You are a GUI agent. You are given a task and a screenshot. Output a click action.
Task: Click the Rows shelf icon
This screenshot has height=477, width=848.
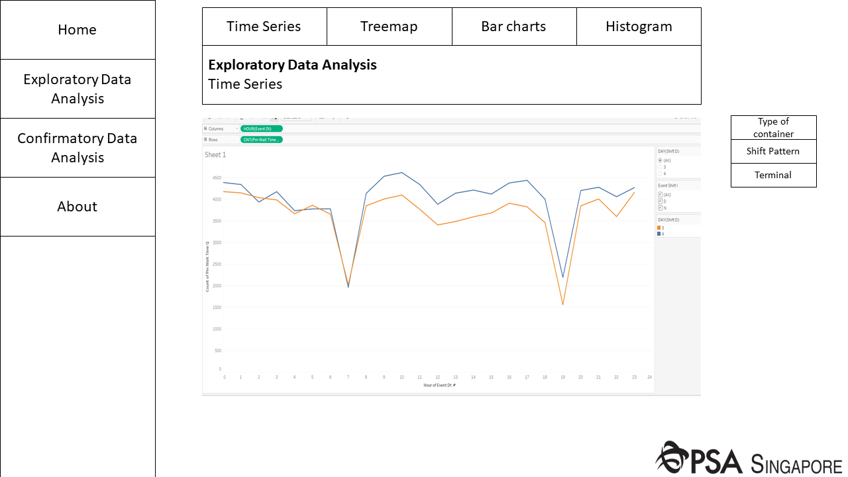pos(205,140)
